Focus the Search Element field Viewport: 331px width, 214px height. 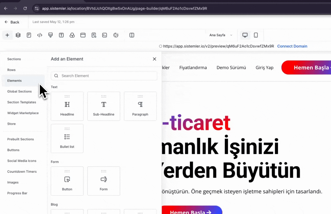point(104,76)
